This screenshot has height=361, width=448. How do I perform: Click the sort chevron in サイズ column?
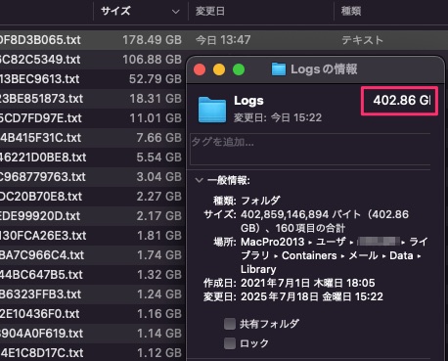pos(175,12)
